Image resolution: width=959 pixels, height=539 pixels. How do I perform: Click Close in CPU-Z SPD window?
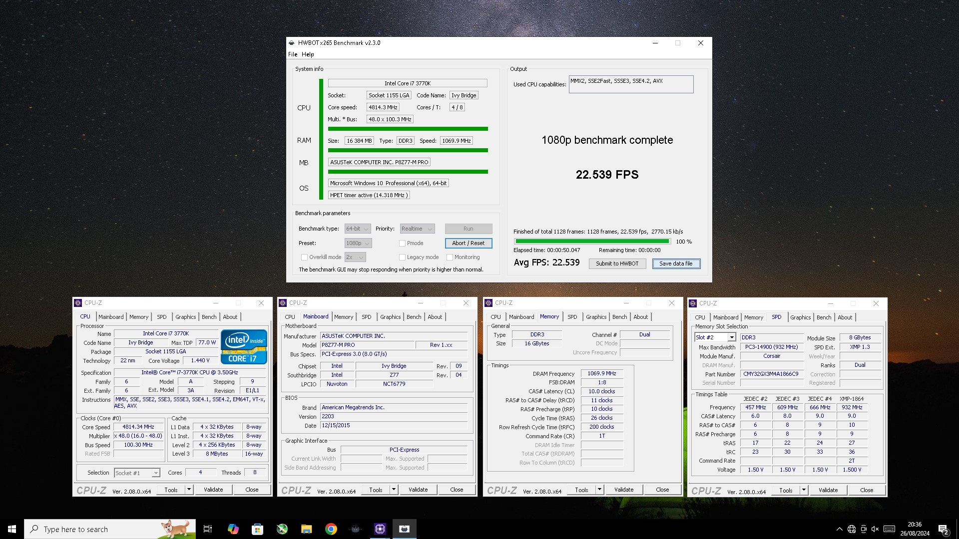867,490
